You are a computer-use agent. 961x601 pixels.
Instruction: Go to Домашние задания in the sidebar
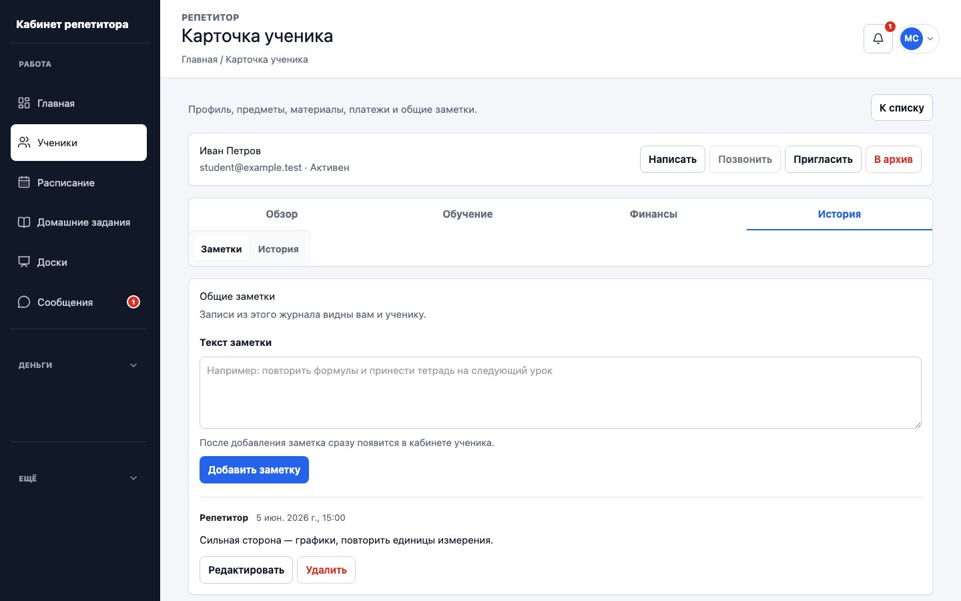pos(79,222)
